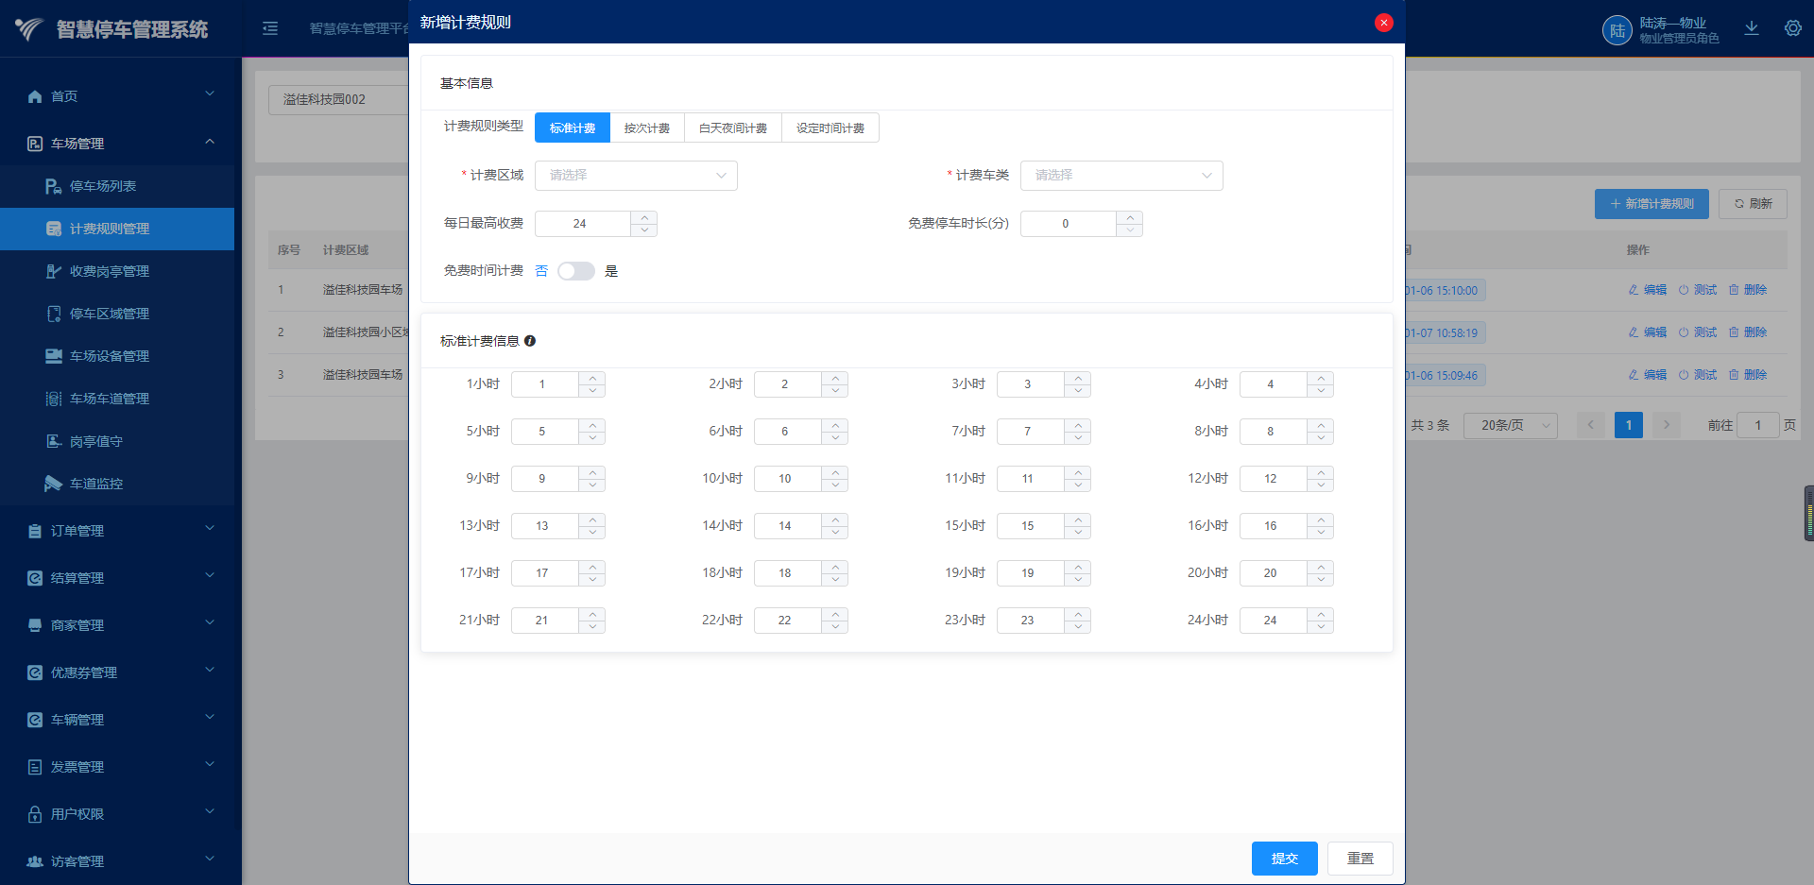Click the 订单管理 clipboard icon
Image resolution: width=1814 pixels, height=885 pixels.
coord(35,531)
